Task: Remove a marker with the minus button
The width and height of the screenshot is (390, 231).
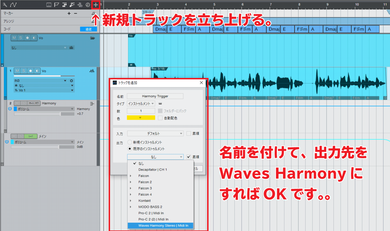Action: (75, 13)
